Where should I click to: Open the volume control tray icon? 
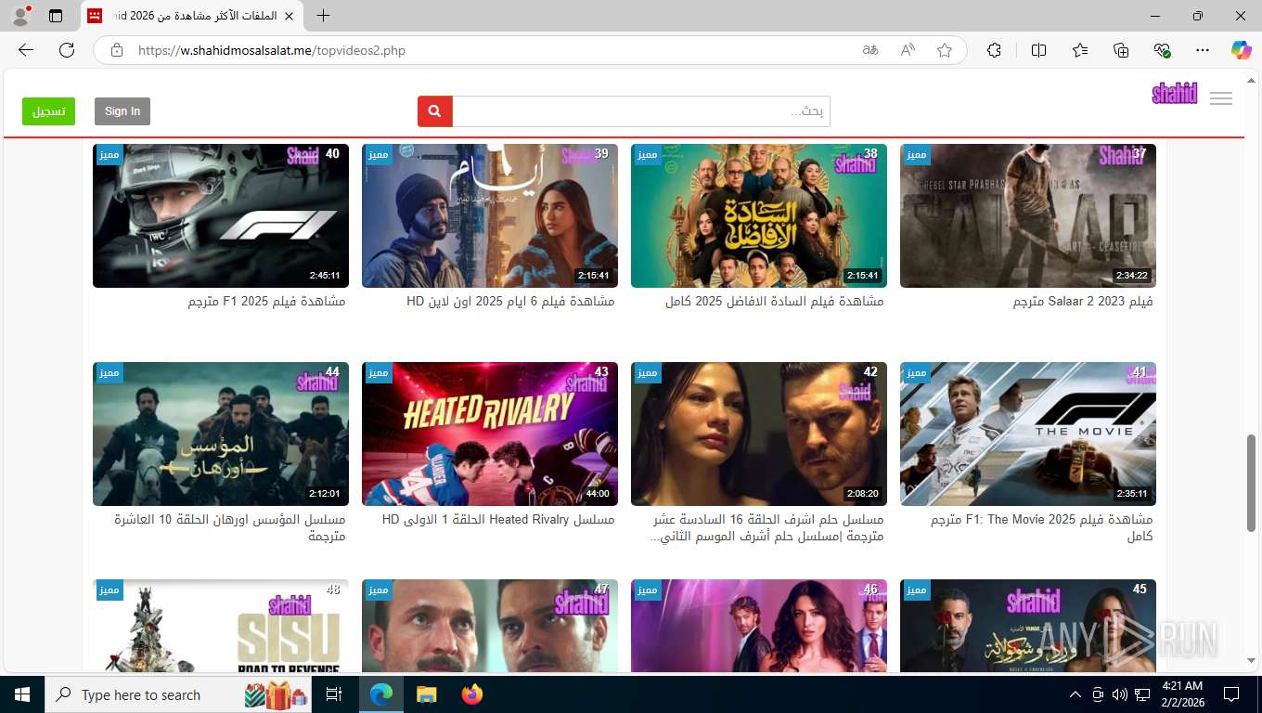click(x=1120, y=694)
